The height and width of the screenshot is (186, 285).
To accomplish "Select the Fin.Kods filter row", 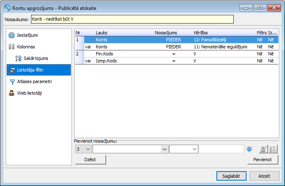I will click(181, 54).
